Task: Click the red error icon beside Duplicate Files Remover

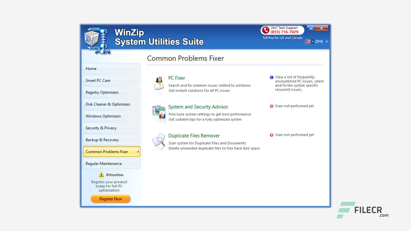Action: (272, 135)
